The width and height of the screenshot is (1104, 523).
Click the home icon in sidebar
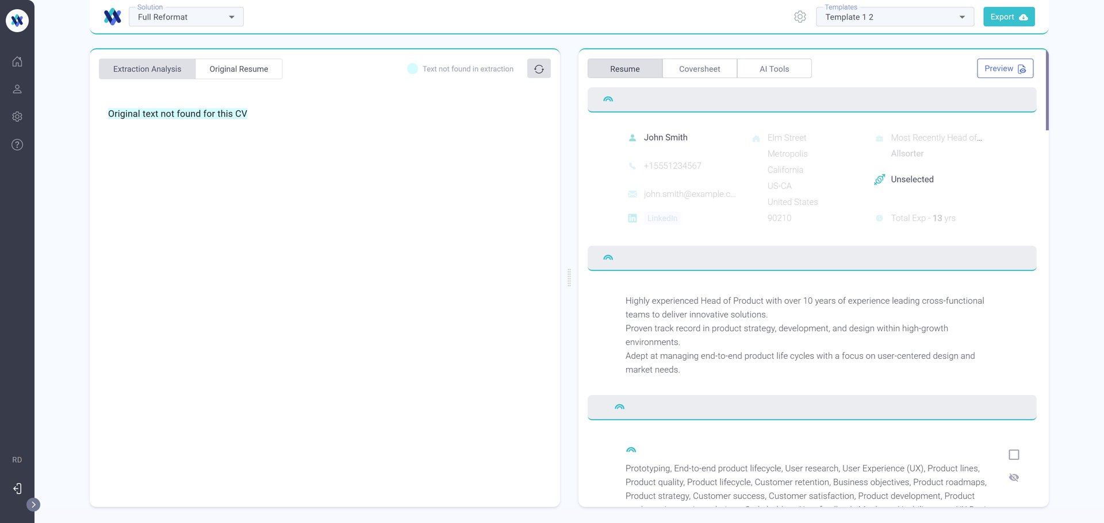17,61
